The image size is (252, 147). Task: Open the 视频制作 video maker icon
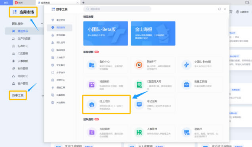coord(92,85)
